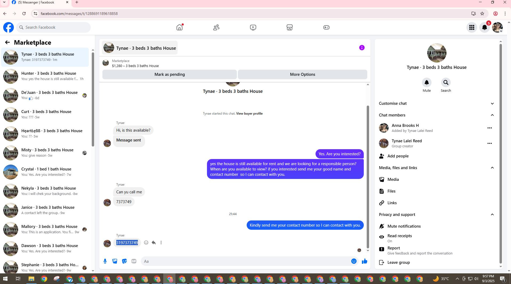This screenshot has height=284, width=511.
Task: Choose a GIF icon in composer
Action: click(134, 261)
